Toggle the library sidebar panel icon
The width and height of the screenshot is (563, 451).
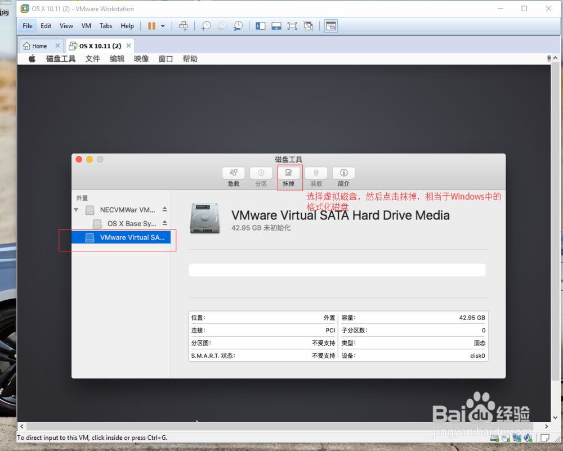pyautogui.click(x=260, y=26)
